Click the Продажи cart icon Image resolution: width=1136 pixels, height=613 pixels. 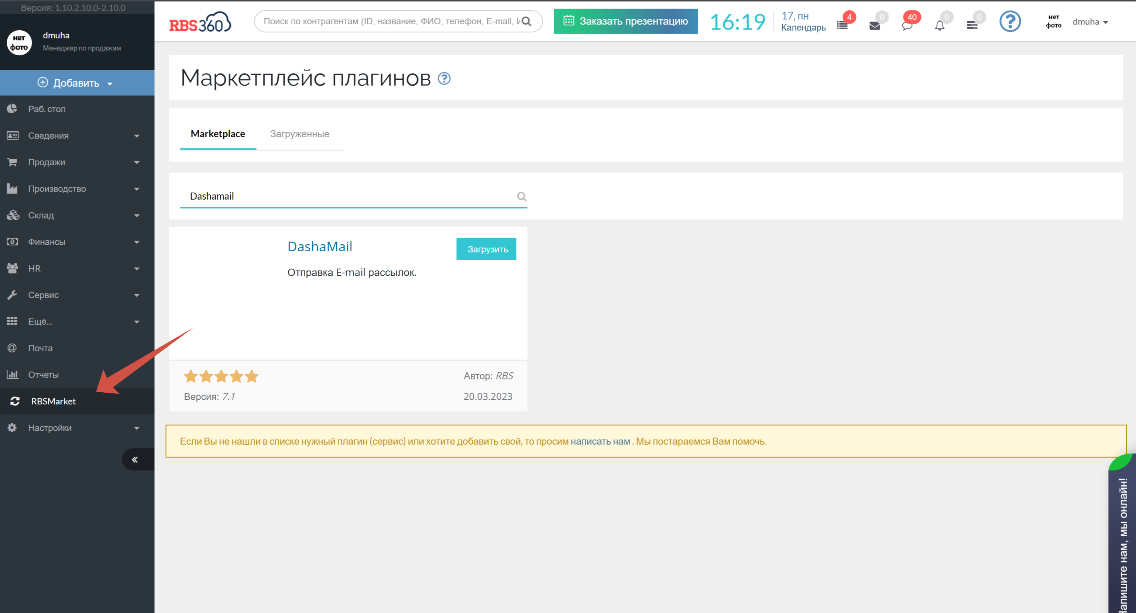[12, 162]
